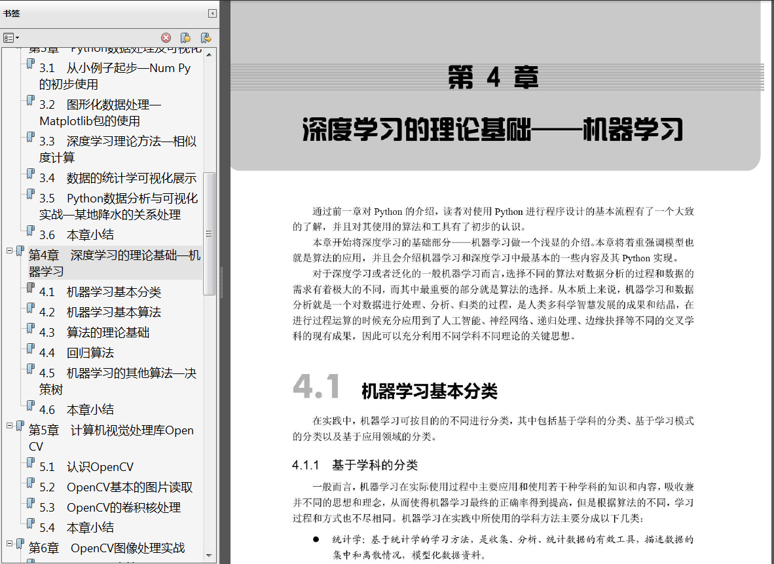Screen dimensions: 774x564
Task: Click bookmark icon beside 4.4 回归算法
Action: click(x=31, y=348)
